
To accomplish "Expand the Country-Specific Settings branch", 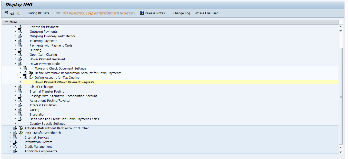I will point(15,123).
